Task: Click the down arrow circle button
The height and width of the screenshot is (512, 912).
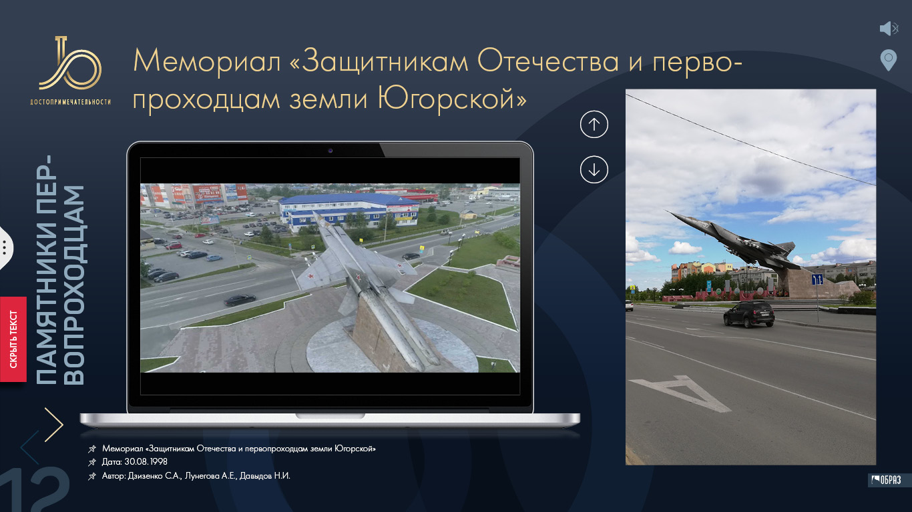Action: 594,169
